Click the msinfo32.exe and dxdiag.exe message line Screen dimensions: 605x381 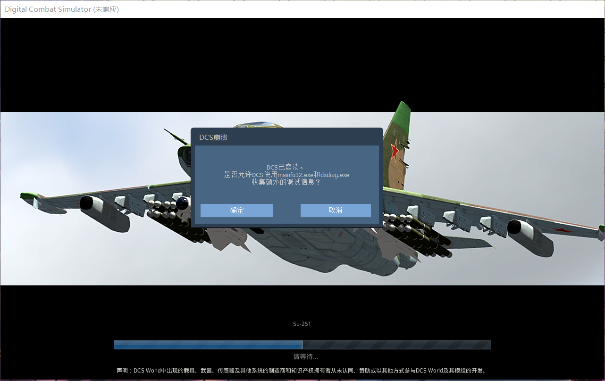click(286, 175)
